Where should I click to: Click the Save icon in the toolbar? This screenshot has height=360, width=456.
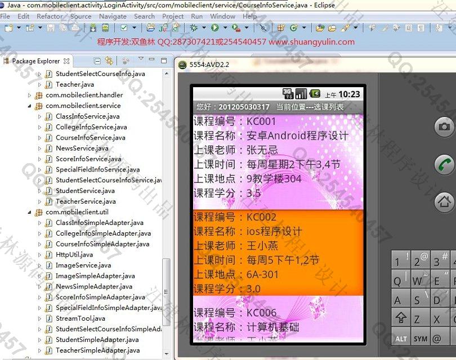click(x=51, y=28)
